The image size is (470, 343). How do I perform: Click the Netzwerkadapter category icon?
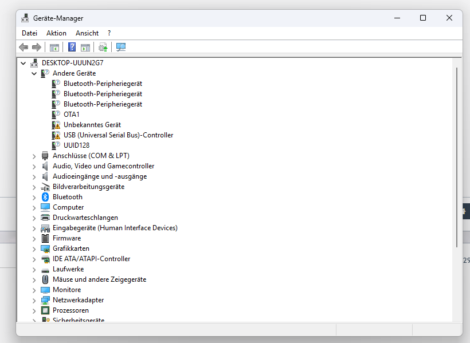click(x=45, y=300)
